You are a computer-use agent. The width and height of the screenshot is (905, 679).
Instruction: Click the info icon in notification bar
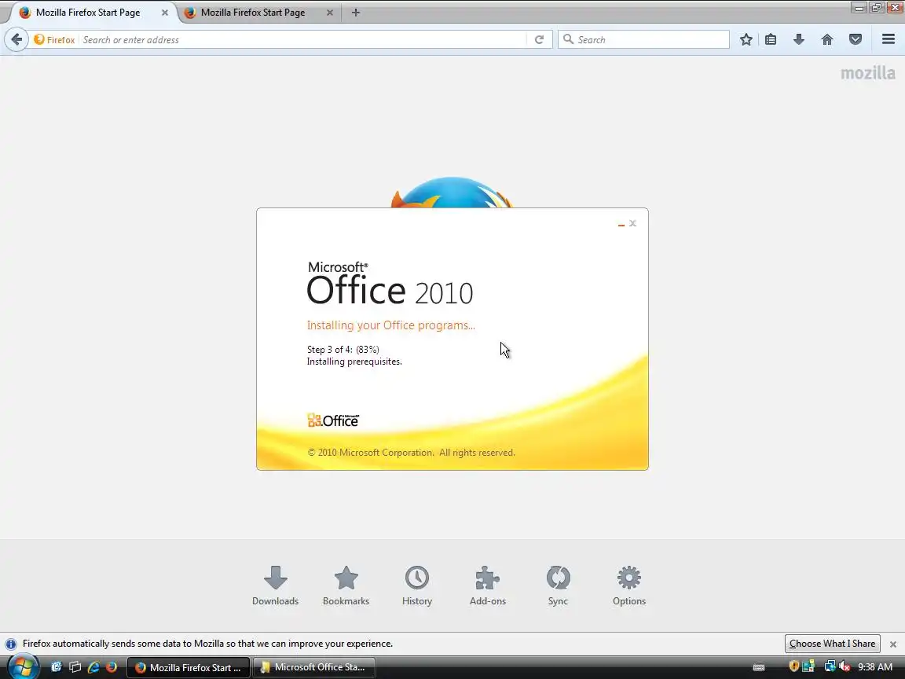[11, 644]
